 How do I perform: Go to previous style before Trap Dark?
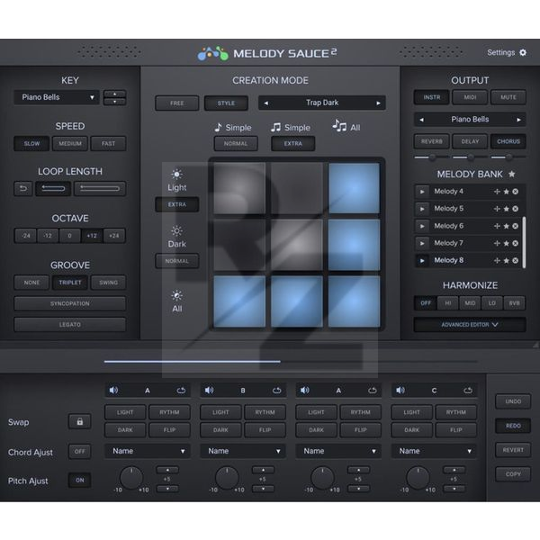pos(265,103)
